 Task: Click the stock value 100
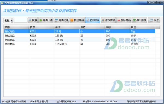pyautogui.click(x=108, y=32)
